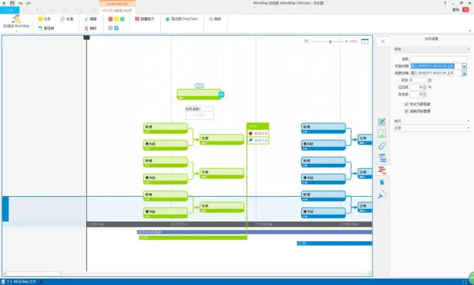Screen dimensions: 474x285
Task: Click the zoom slider handle
Action: click(330, 42)
